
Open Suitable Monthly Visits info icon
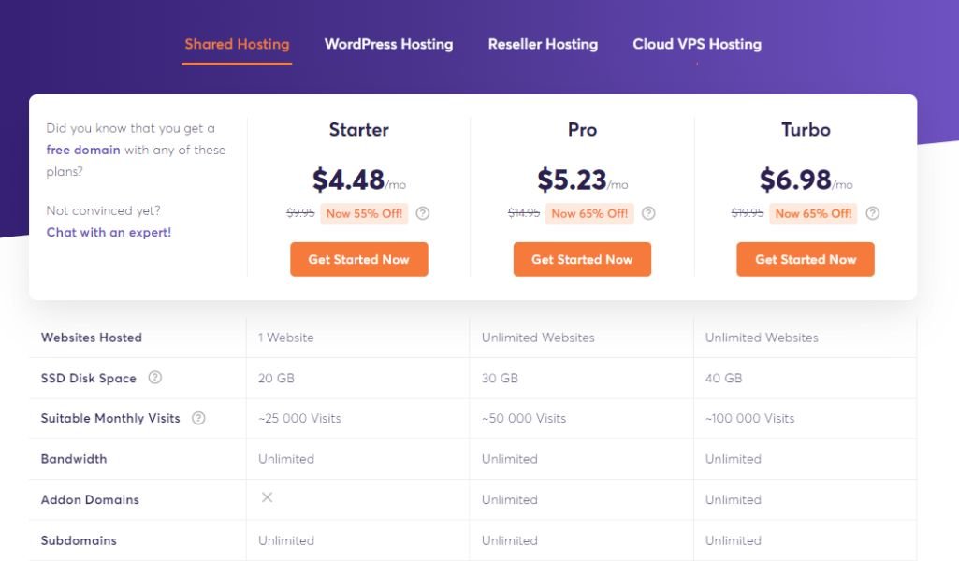pyautogui.click(x=198, y=418)
